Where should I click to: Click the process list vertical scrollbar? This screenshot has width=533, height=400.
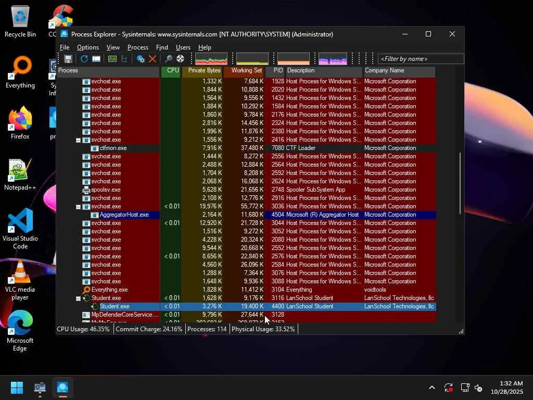460,183
